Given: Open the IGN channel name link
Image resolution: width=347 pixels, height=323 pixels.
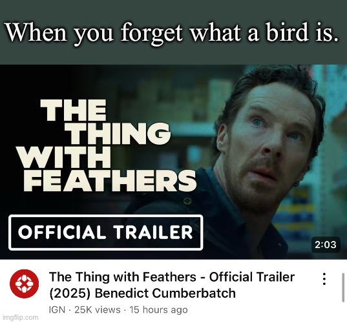Looking at the screenshot, I should coord(57,310).
